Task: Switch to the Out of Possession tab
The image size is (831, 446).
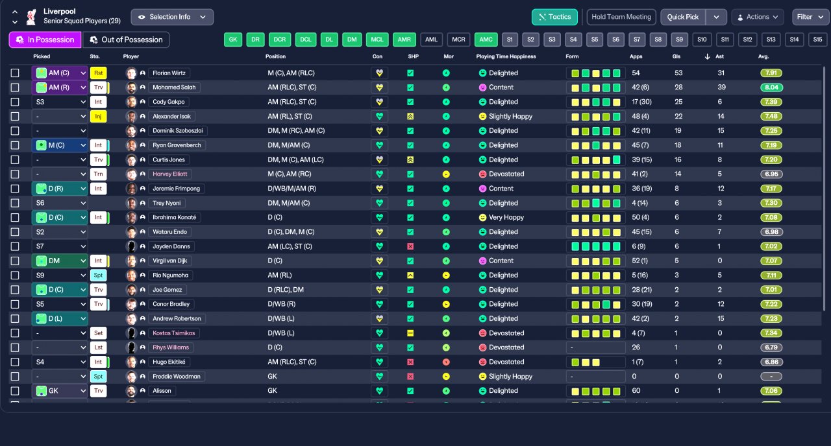Action: click(126, 40)
